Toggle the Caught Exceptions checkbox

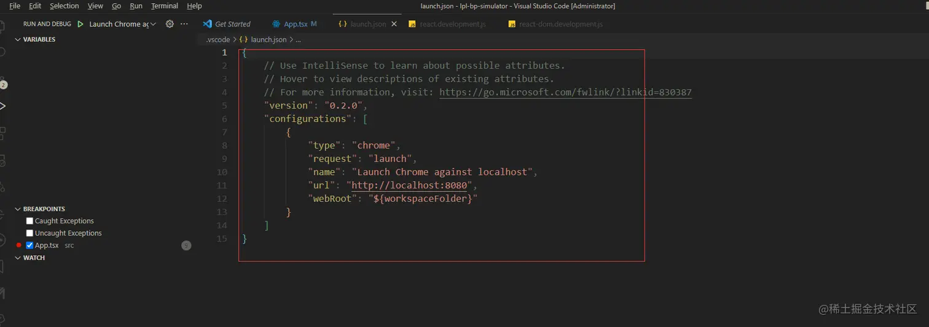[29, 221]
